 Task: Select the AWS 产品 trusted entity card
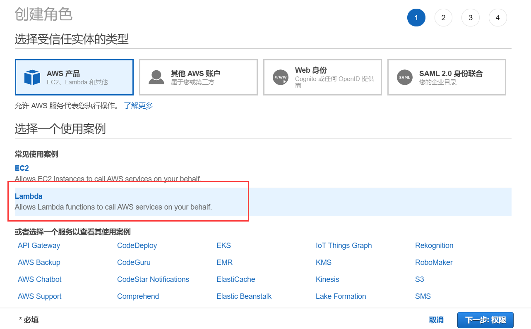(x=74, y=77)
